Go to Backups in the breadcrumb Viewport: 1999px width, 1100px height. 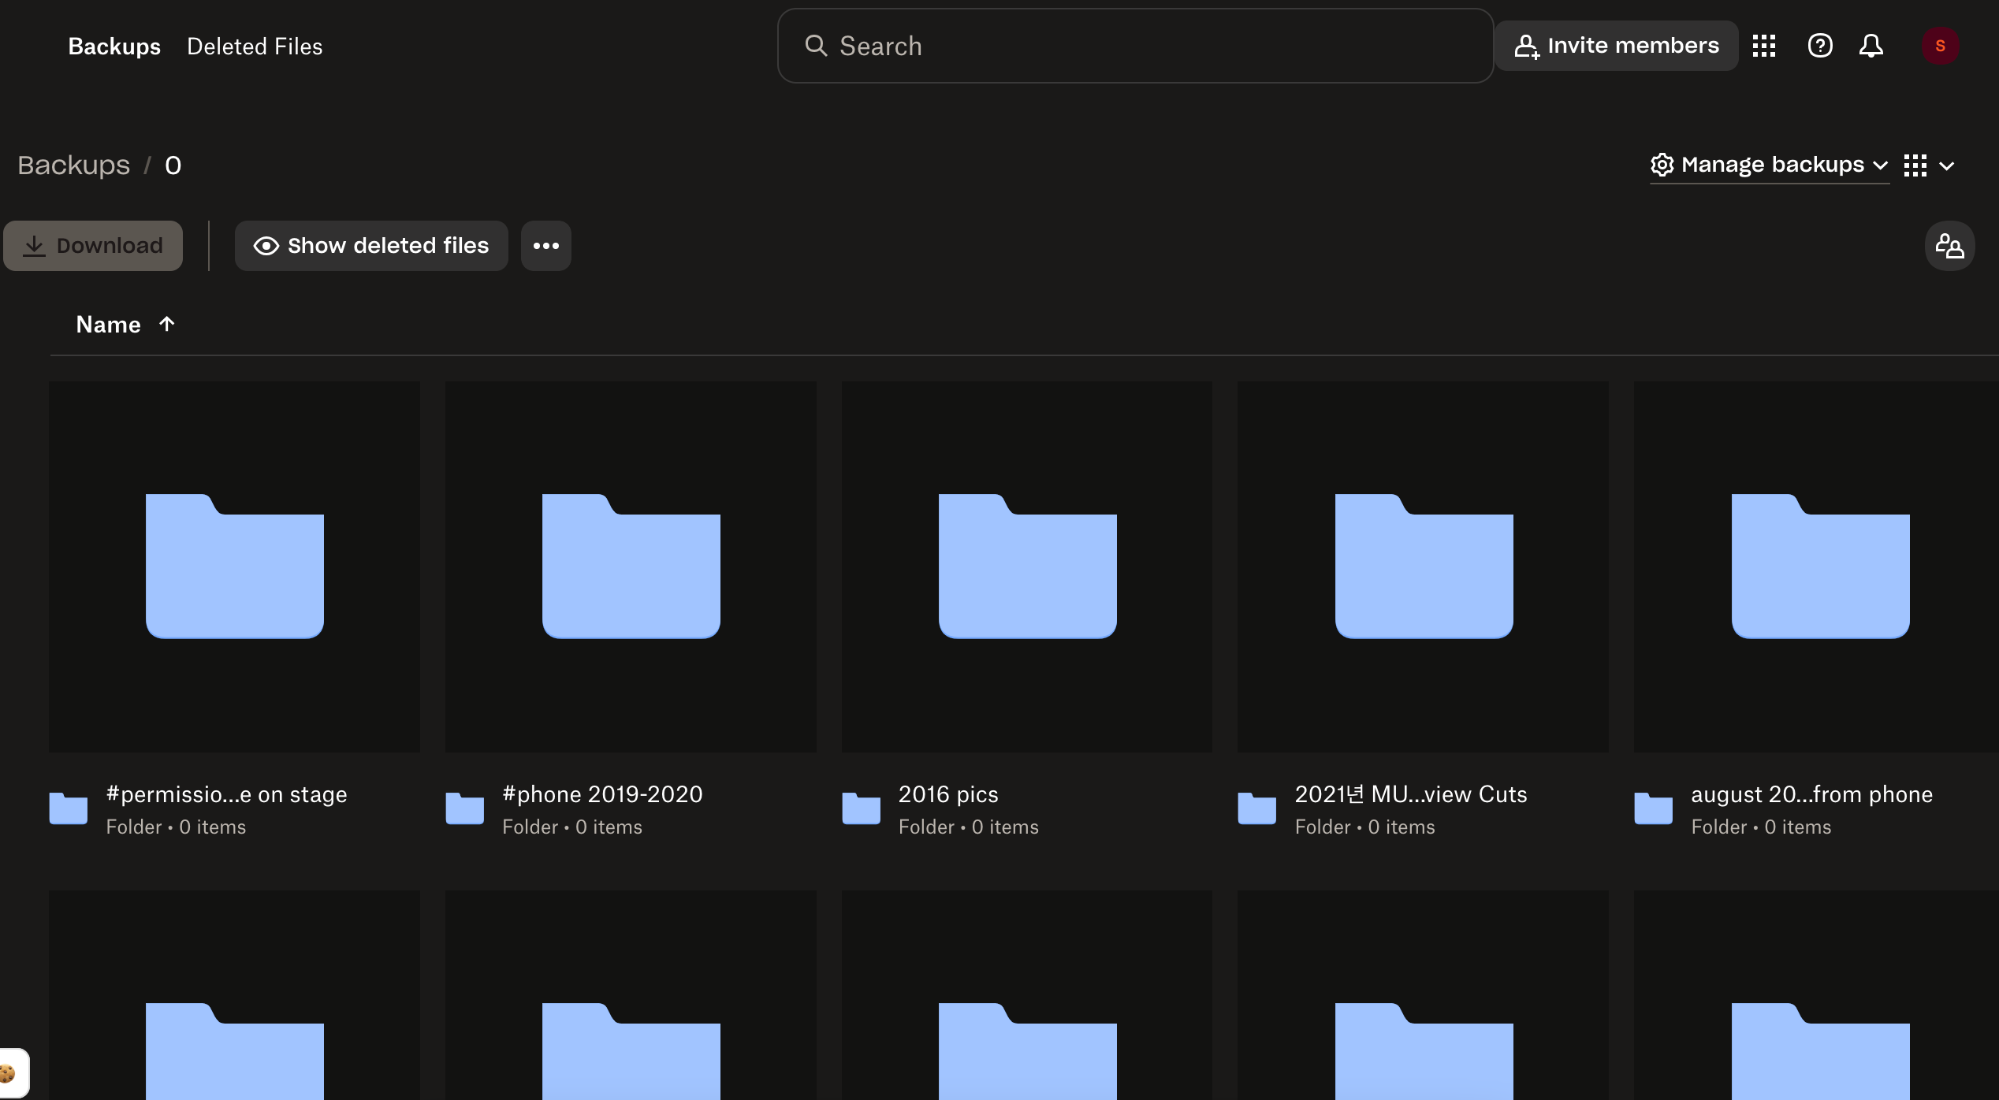pyautogui.click(x=73, y=165)
